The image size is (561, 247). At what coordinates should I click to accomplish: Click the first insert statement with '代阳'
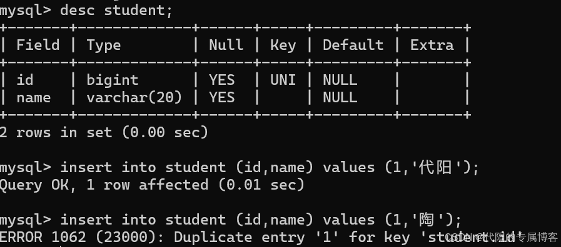click(x=239, y=167)
